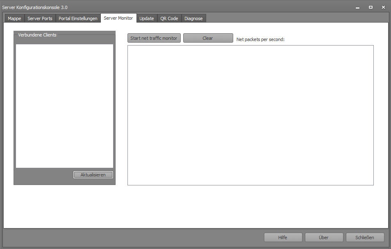
Task: Click Start net traffic monitor button
Action: click(x=154, y=38)
